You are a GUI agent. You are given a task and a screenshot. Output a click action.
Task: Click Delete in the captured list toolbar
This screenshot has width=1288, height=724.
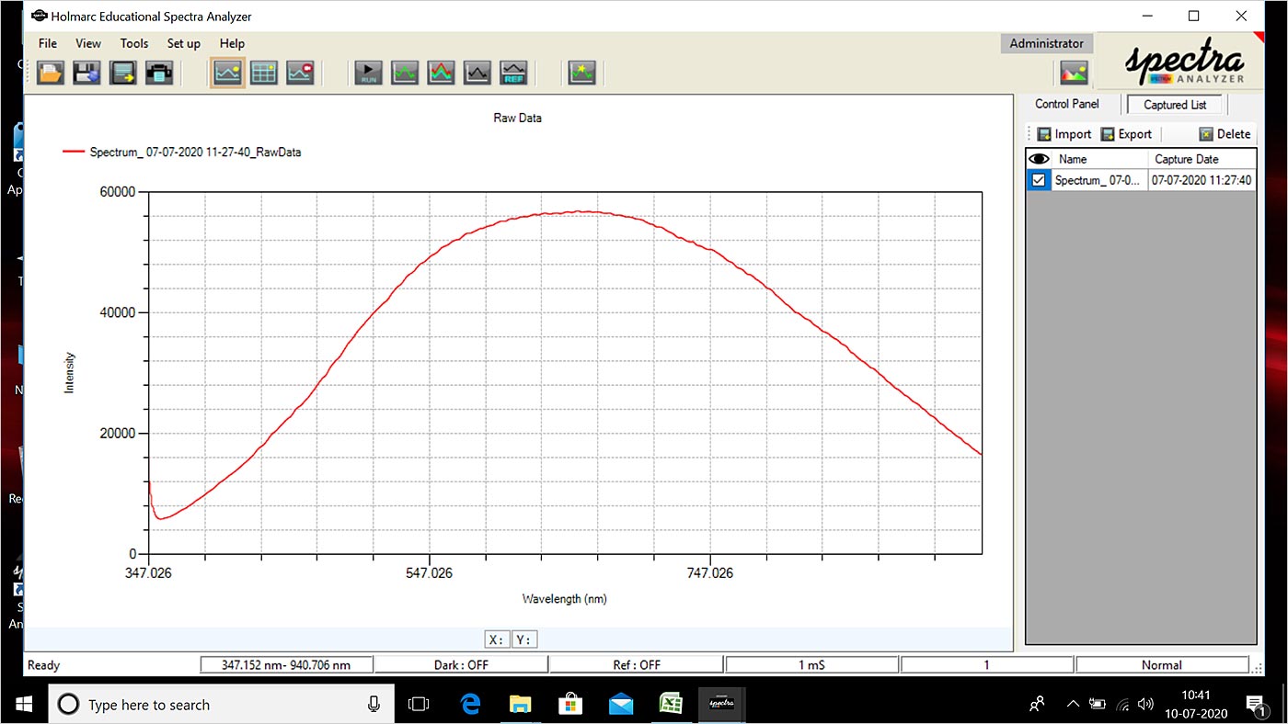[1225, 134]
